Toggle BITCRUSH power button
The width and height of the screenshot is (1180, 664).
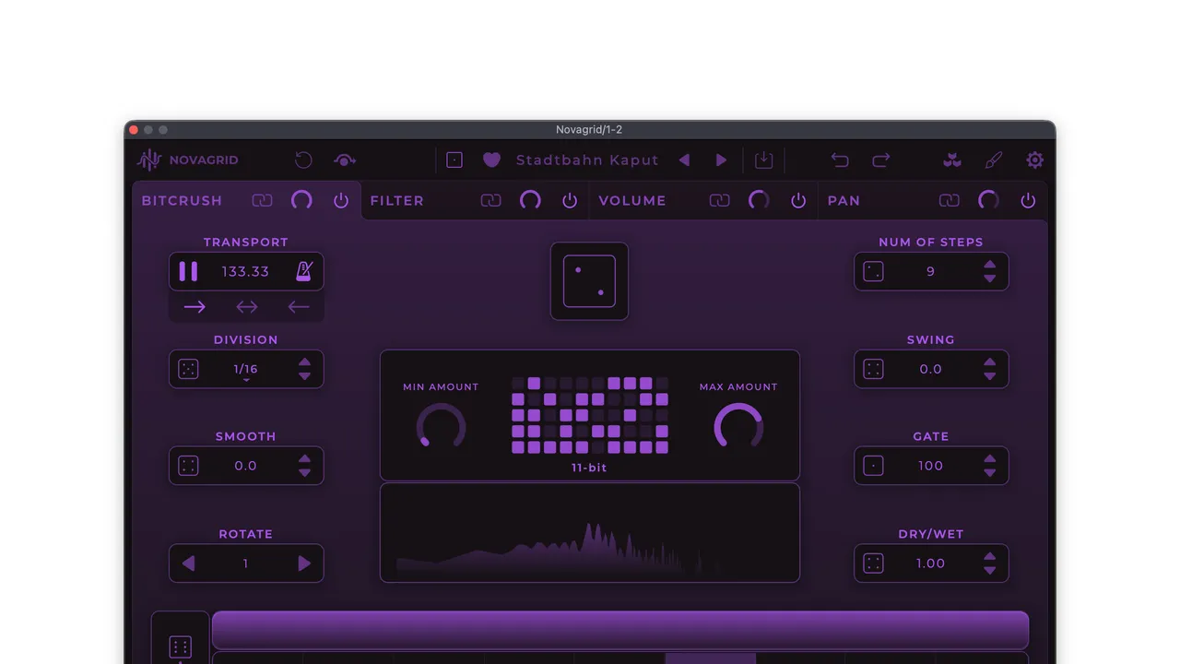tap(341, 200)
